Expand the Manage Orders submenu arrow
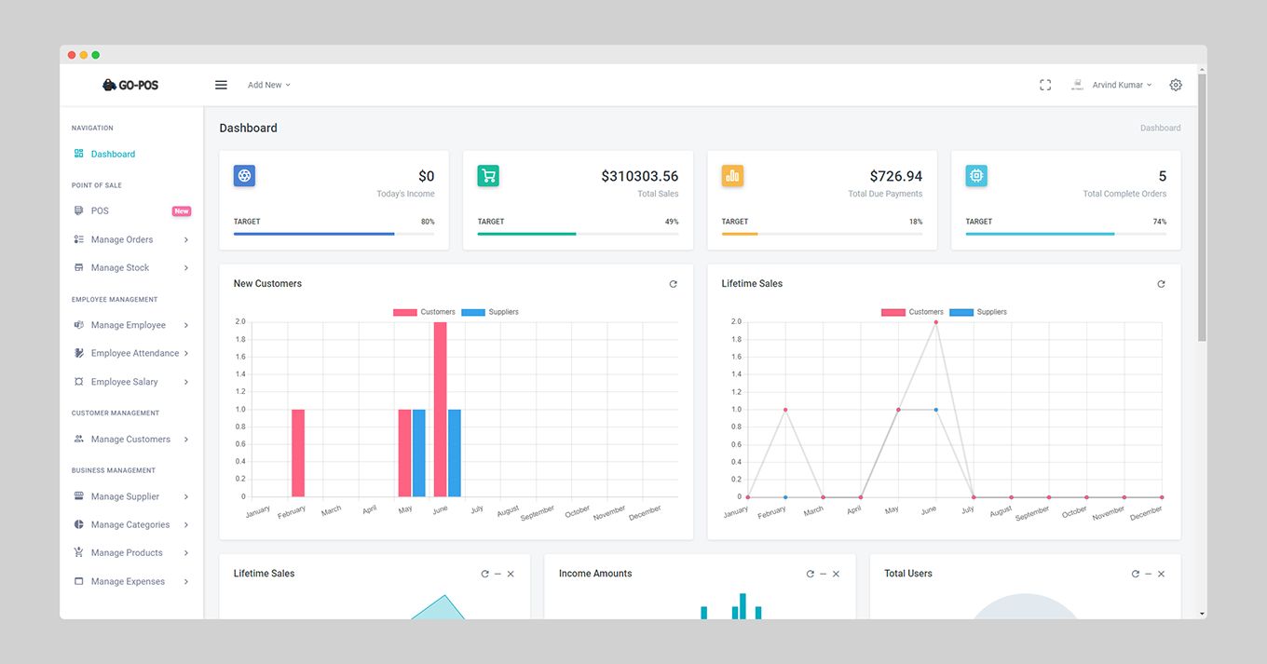This screenshot has height=664, width=1267. [x=186, y=240]
